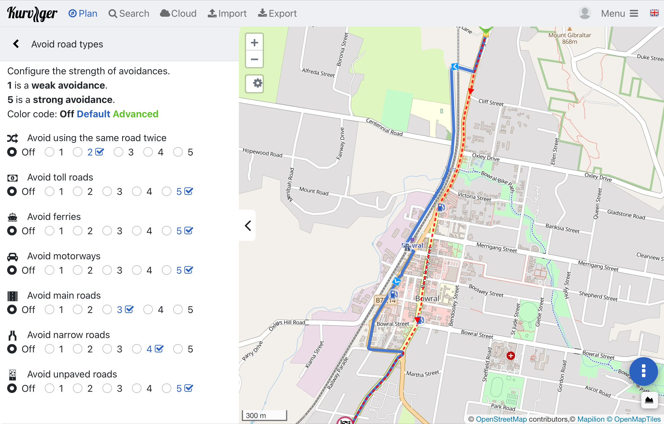Image resolution: width=664 pixels, height=424 pixels.
Task: Set Avoid same road twice to 2
Action: pyautogui.click(x=78, y=152)
